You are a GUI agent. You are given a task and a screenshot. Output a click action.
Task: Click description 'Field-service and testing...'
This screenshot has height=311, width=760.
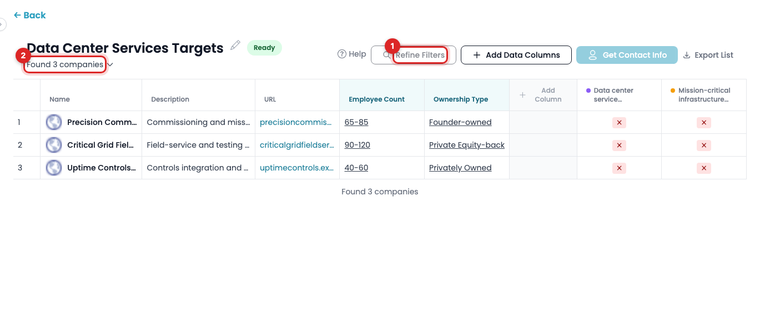[198, 145]
